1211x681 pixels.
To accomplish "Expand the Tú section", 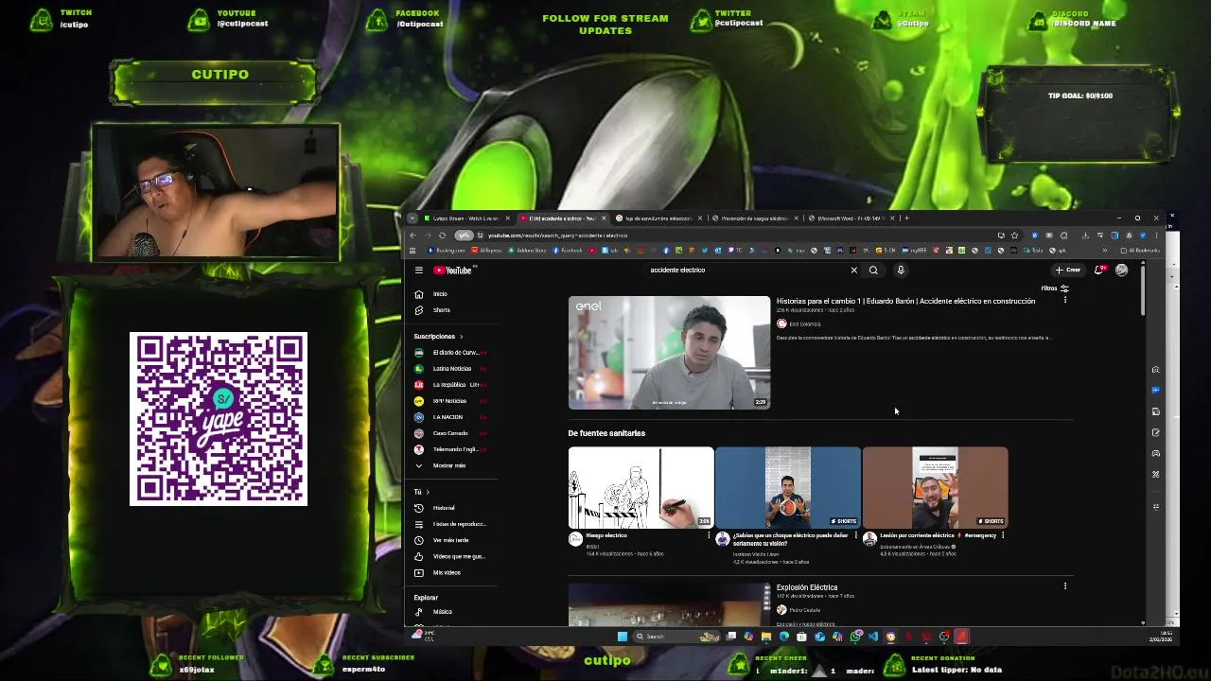I will (421, 492).
